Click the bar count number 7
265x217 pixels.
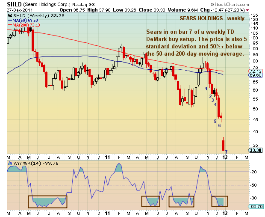coord(226,152)
